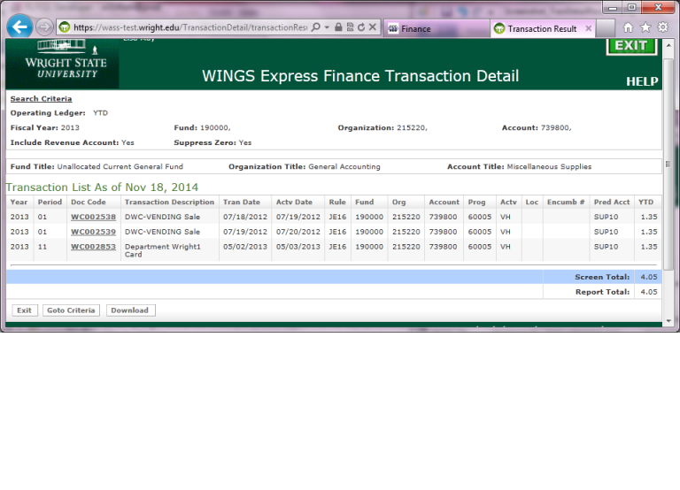This screenshot has width=680, height=490.
Task: Refresh the page with the reload icon
Action: [x=361, y=27]
